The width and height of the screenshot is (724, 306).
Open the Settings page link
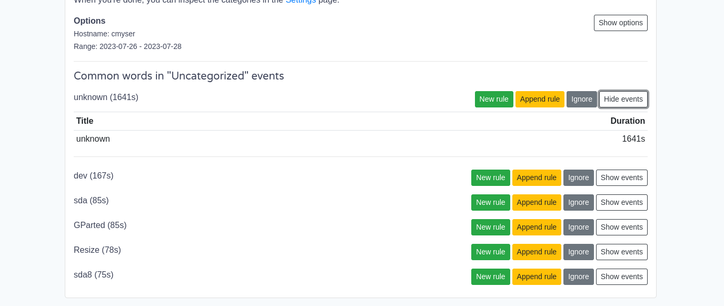point(301,2)
